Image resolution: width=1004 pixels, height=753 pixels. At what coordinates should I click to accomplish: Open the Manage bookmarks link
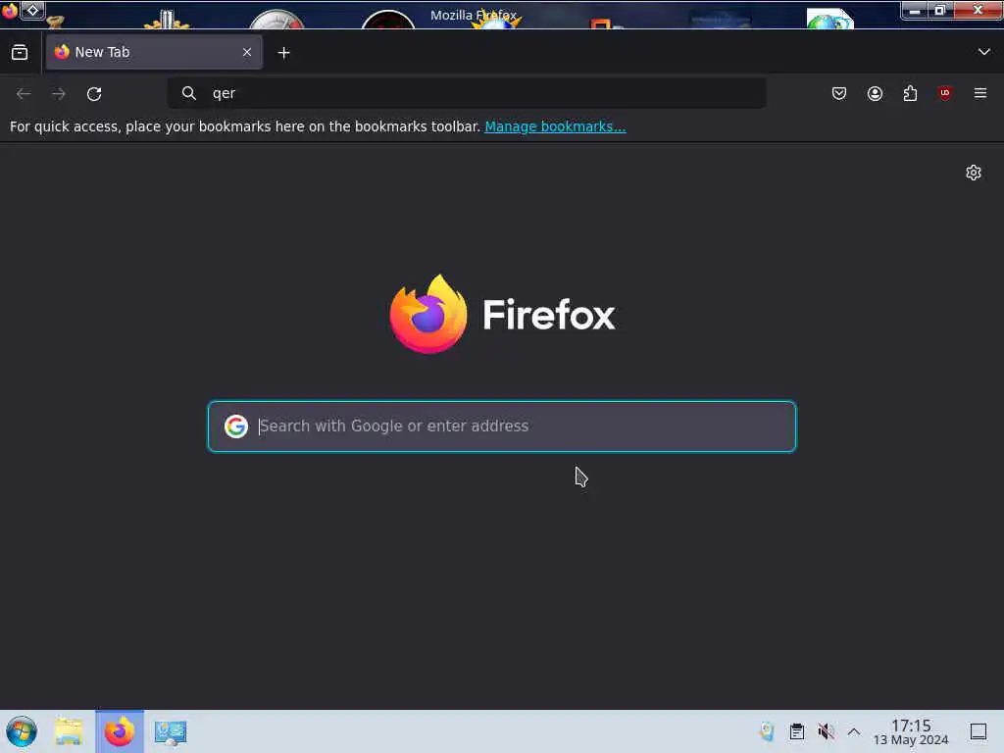[x=555, y=126]
